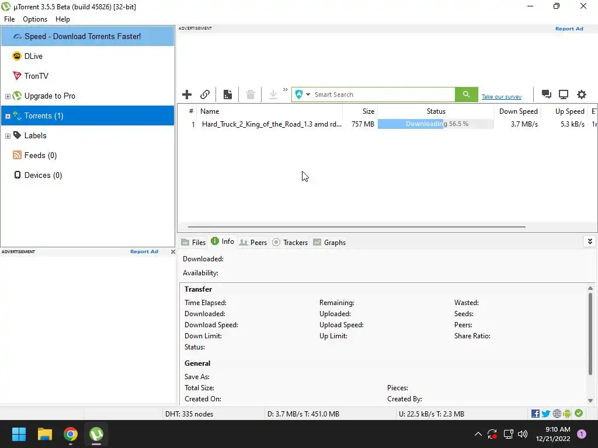Expand the Labels tree node

[8, 136]
